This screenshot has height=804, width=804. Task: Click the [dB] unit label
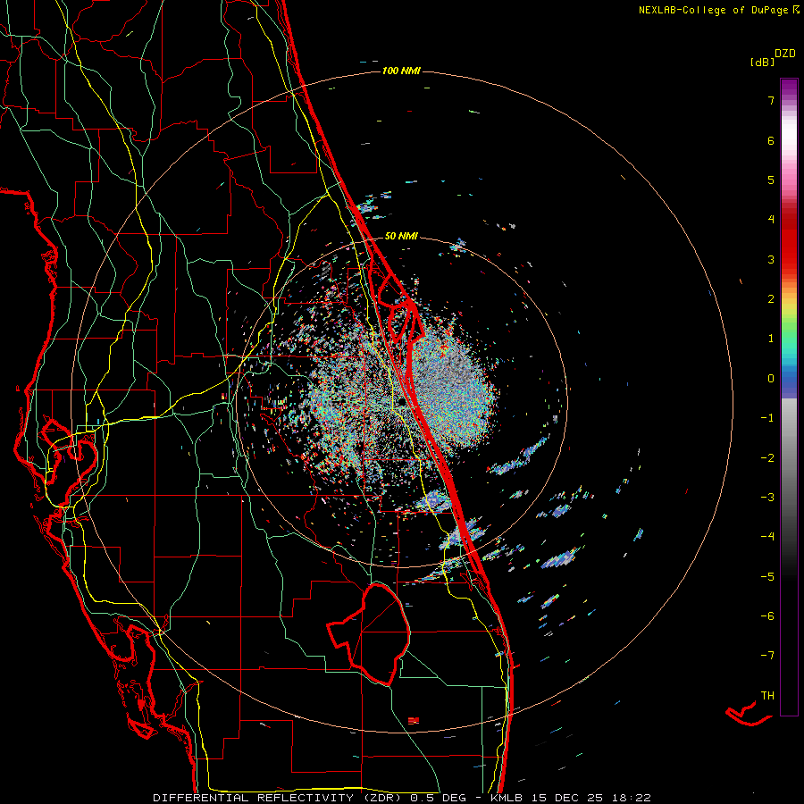(x=762, y=62)
